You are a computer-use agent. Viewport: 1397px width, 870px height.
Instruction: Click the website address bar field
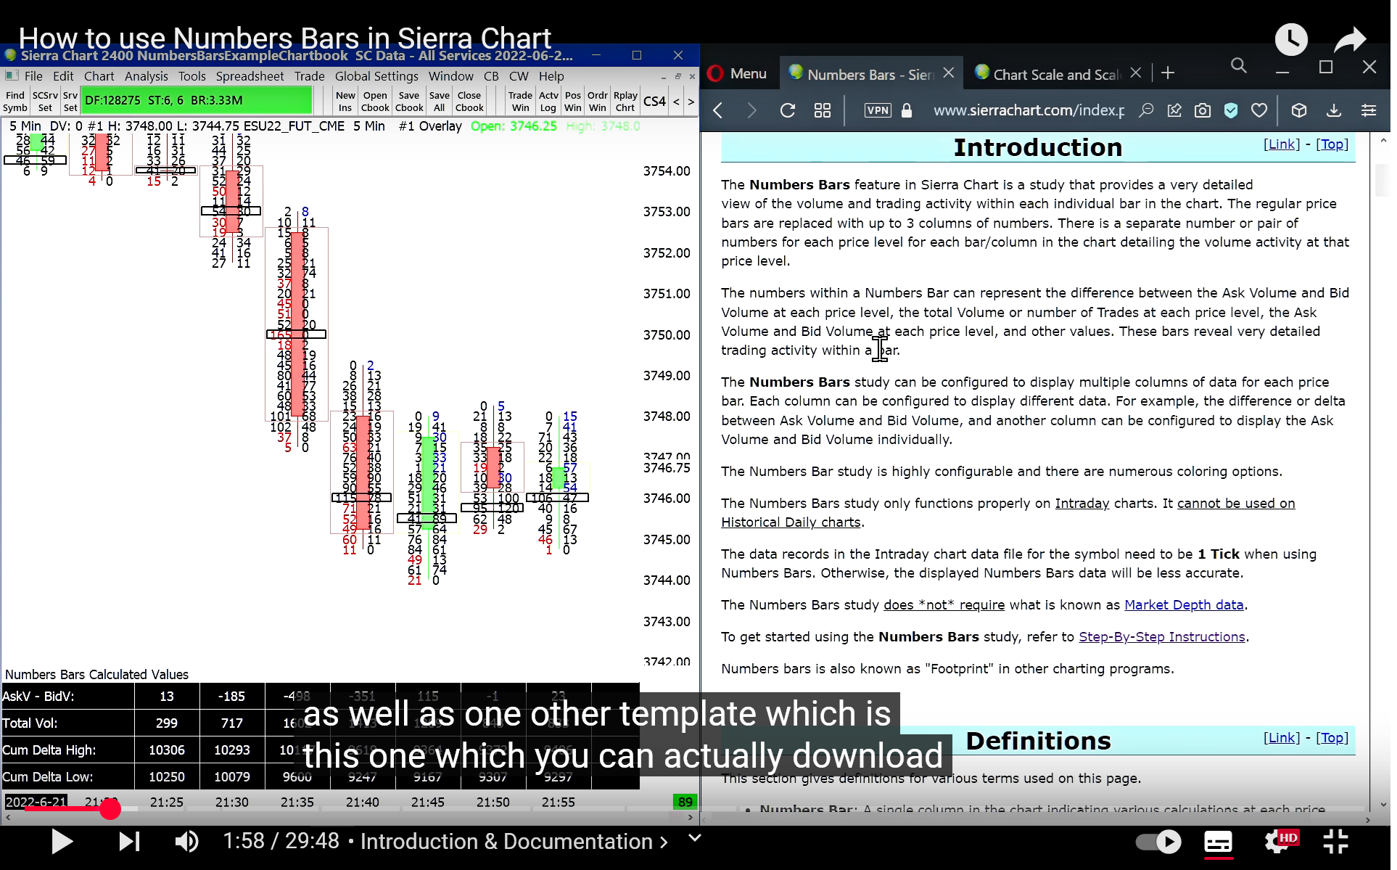click(x=1028, y=110)
